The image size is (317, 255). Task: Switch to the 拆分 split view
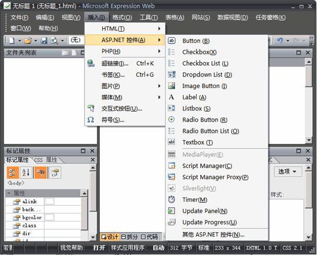point(129,237)
